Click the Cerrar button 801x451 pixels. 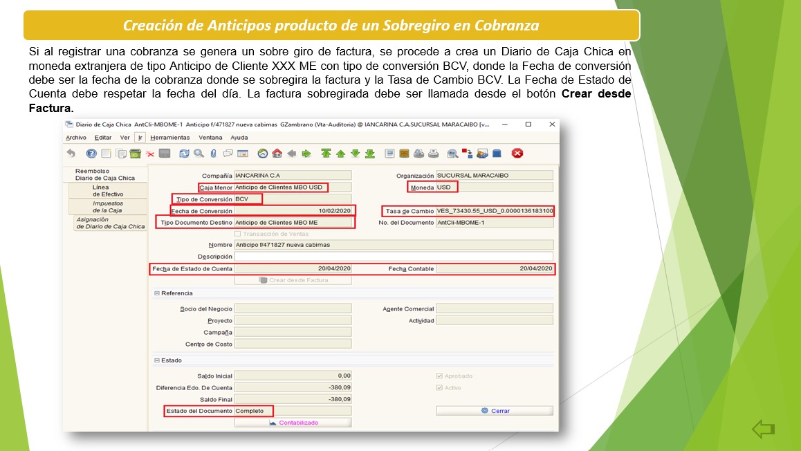(x=495, y=411)
